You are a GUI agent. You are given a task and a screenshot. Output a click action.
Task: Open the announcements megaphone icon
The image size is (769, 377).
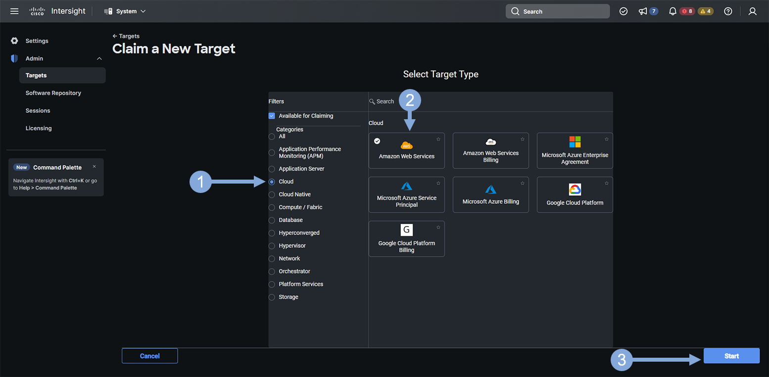click(643, 11)
